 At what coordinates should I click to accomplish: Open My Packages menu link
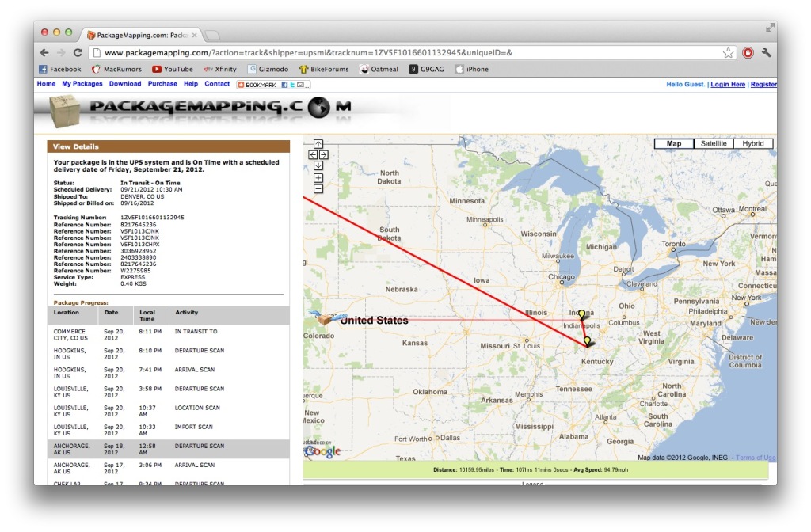point(82,84)
